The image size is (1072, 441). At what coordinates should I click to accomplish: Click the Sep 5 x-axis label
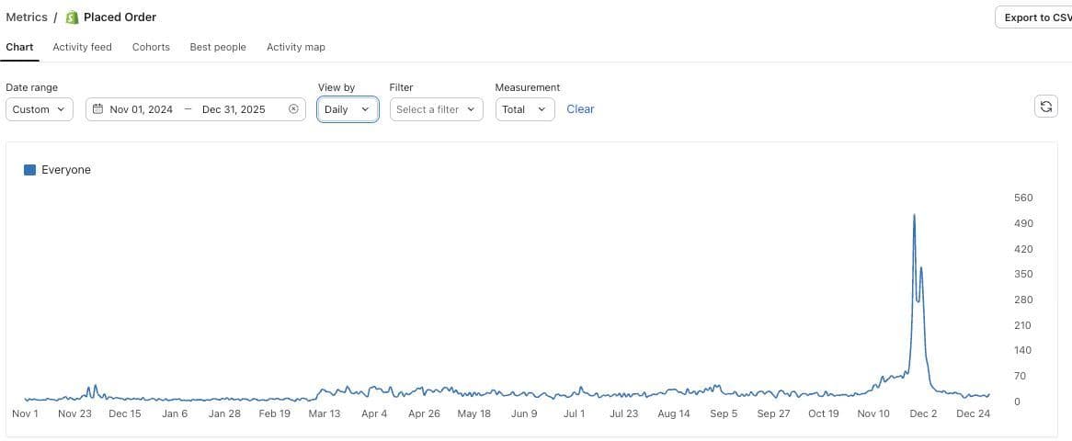[x=724, y=413]
